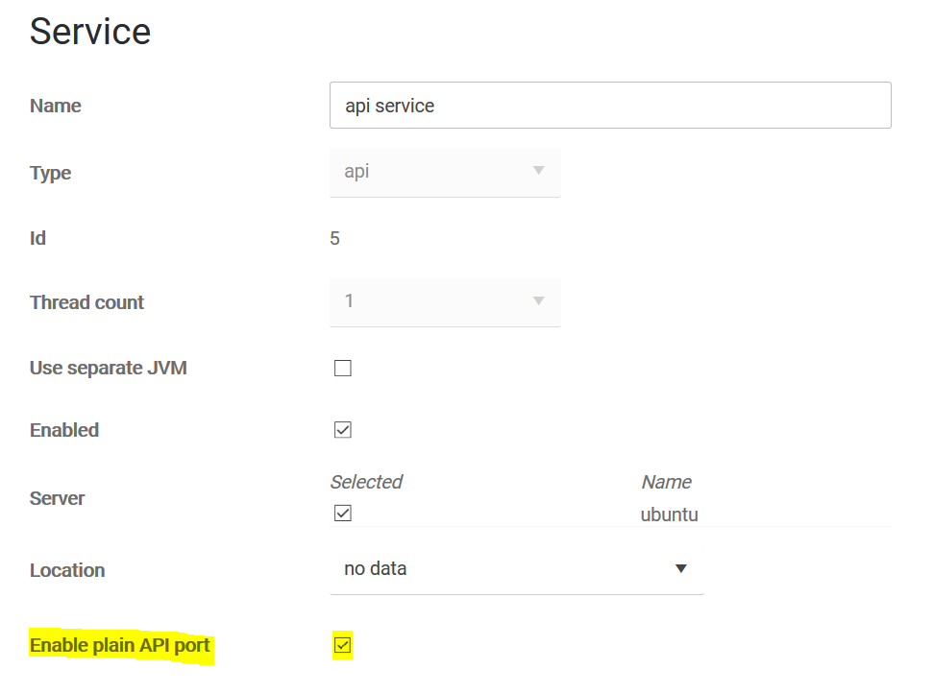Disable the plain API port checkbox

pos(342,646)
